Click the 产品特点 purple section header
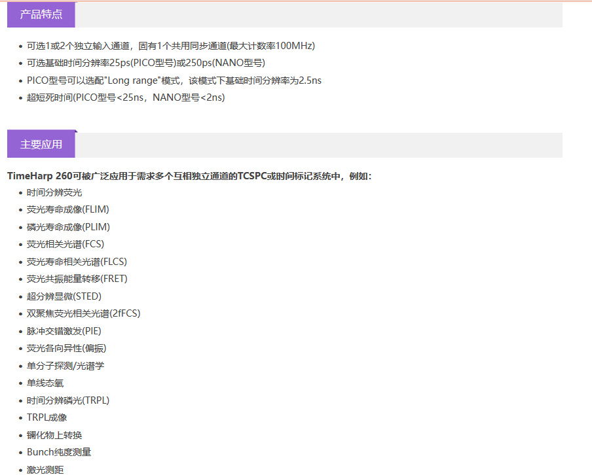This screenshot has width=592, height=475. (41, 14)
